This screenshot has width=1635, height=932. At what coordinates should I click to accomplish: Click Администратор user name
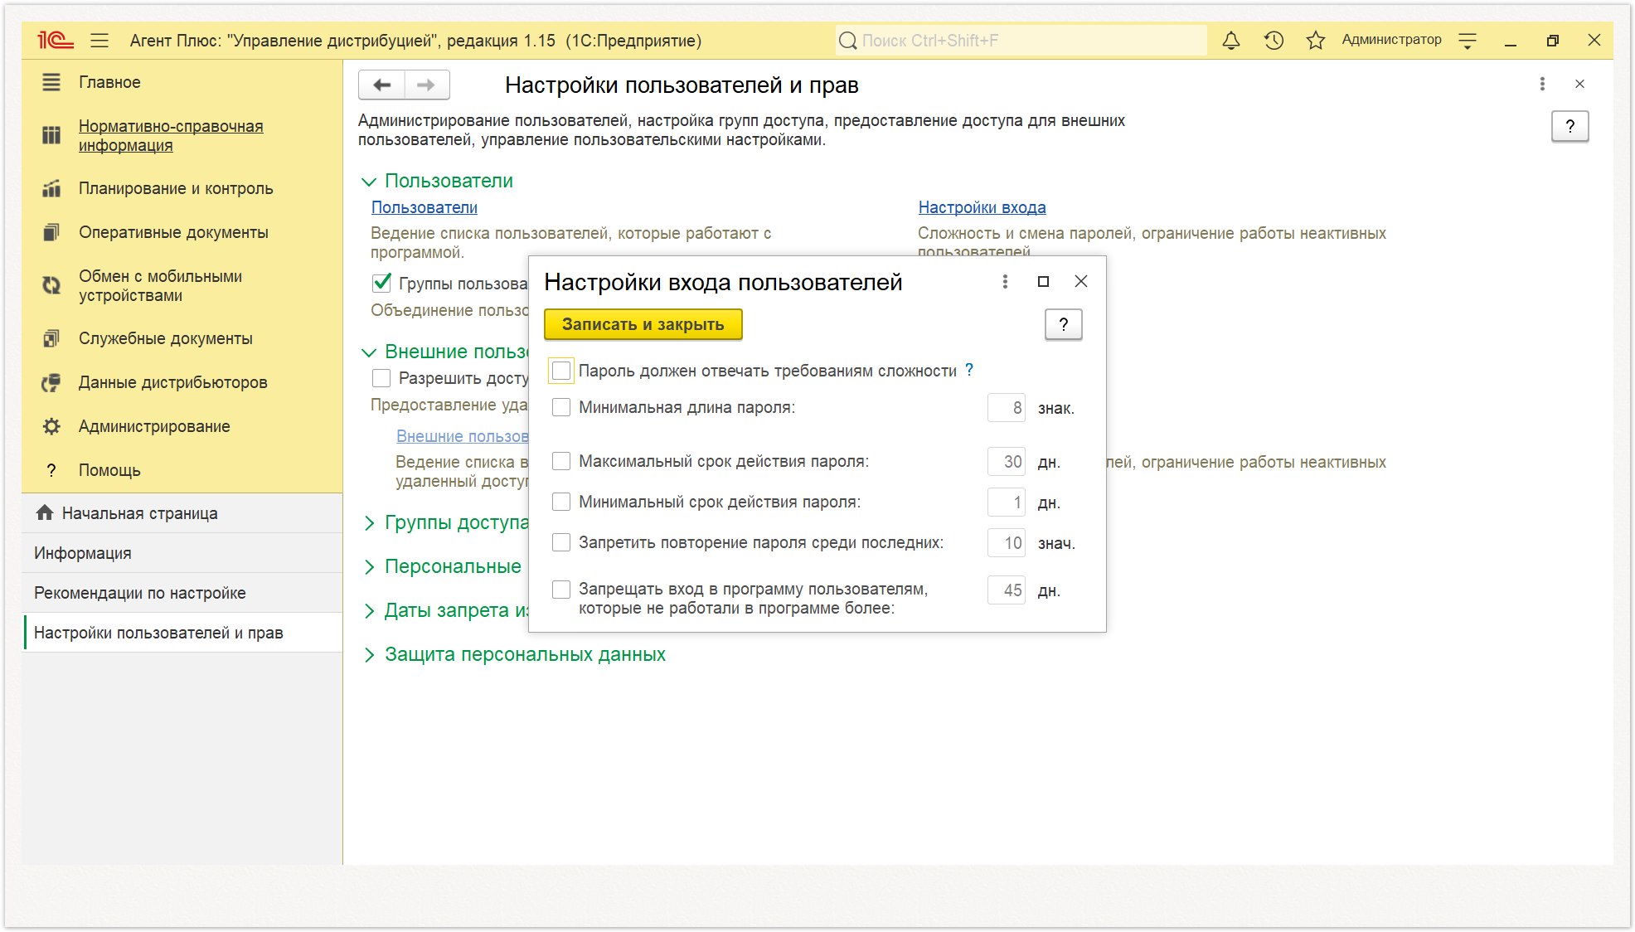[x=1391, y=40]
